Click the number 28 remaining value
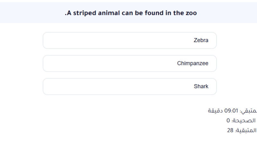257x142 pixels. pos(230,131)
